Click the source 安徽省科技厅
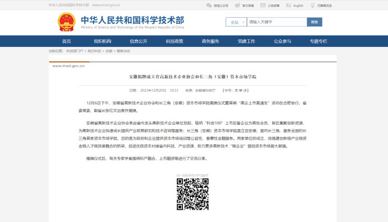 coord(206,91)
